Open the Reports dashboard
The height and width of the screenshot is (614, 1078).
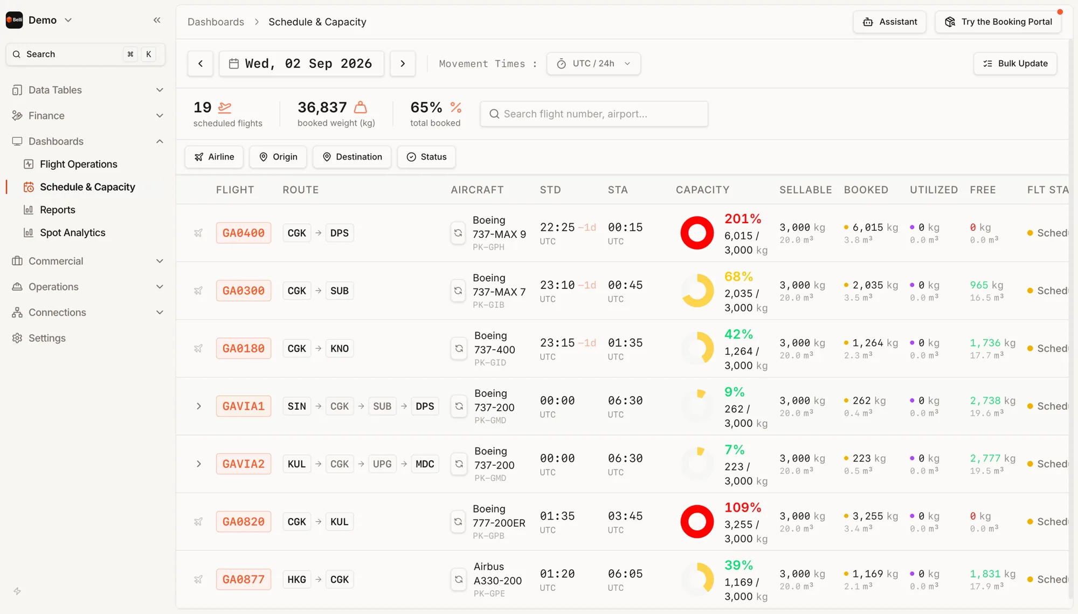[x=57, y=210]
